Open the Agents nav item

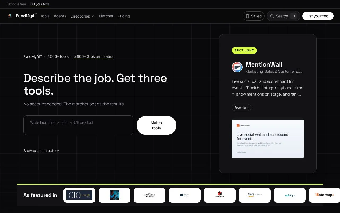coord(60,16)
